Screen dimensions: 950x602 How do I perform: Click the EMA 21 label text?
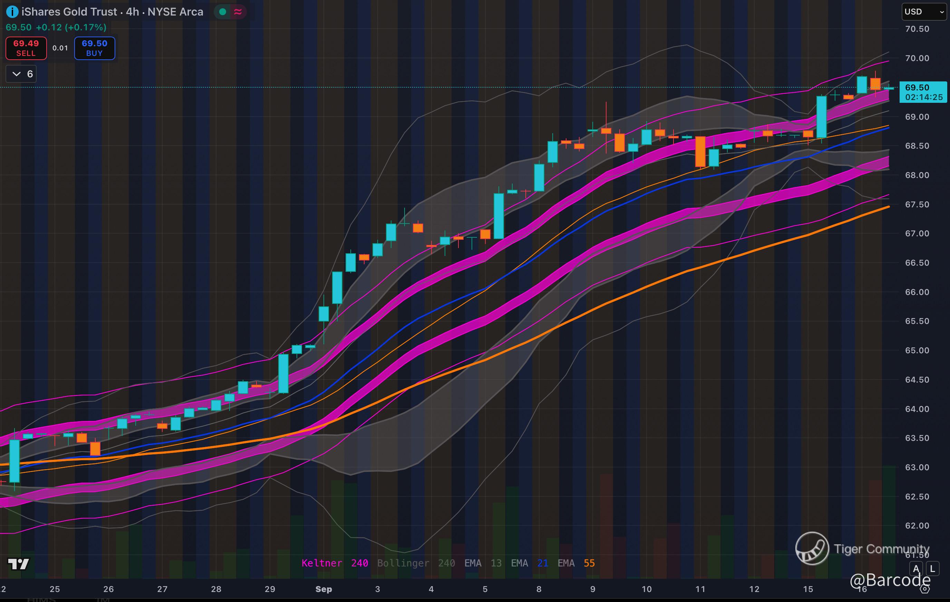[x=529, y=563]
